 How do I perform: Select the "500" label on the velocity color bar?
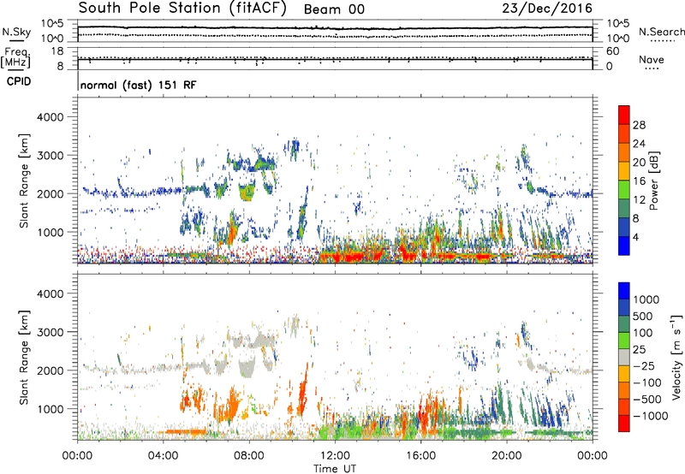coord(643,317)
